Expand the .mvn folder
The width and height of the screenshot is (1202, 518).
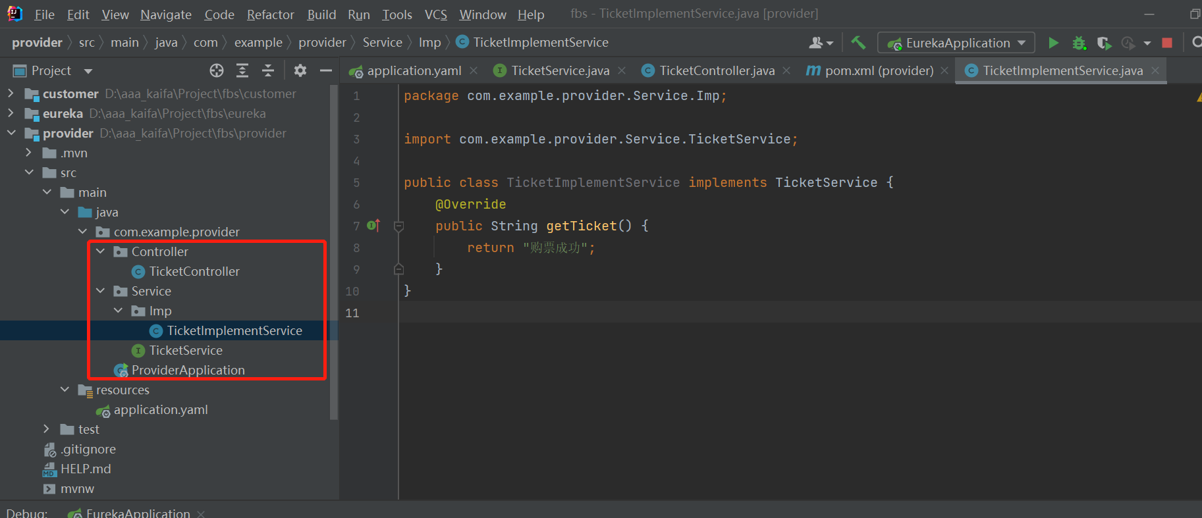coord(28,153)
